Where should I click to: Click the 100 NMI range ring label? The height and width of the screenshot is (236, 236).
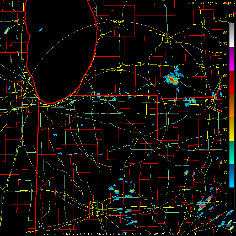[118, 22]
